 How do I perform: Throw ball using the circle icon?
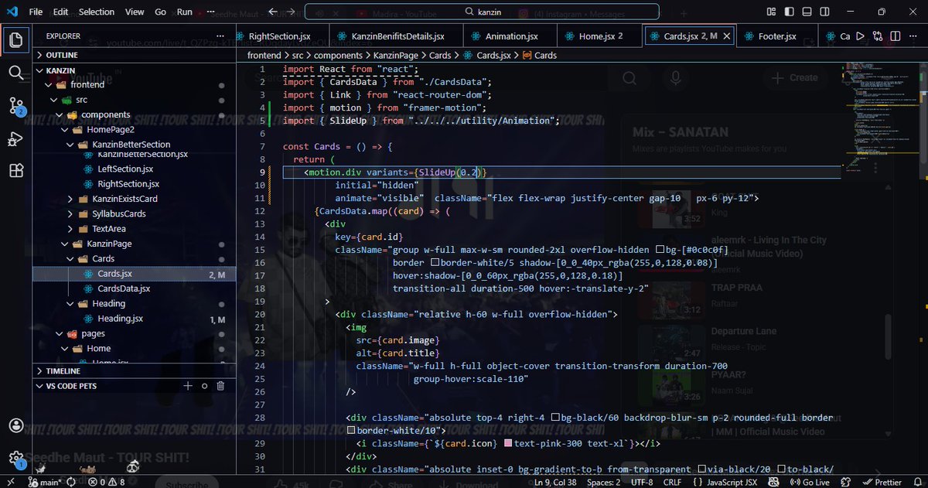pyautogui.click(x=205, y=385)
